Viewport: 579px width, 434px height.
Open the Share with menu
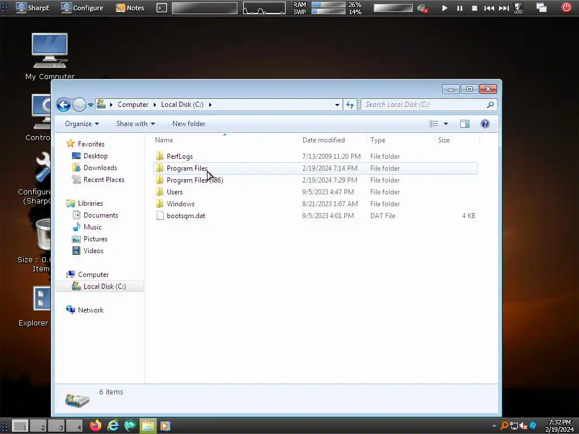(x=136, y=124)
